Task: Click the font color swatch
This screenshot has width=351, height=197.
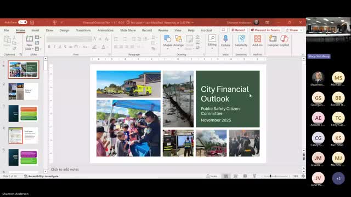Action: pos(104,47)
